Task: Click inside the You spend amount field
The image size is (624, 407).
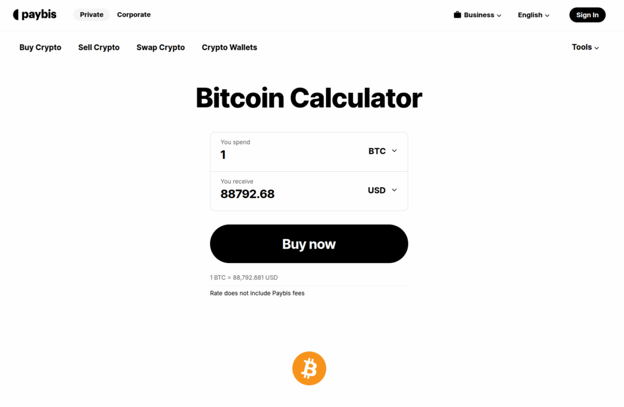Action: point(262,155)
